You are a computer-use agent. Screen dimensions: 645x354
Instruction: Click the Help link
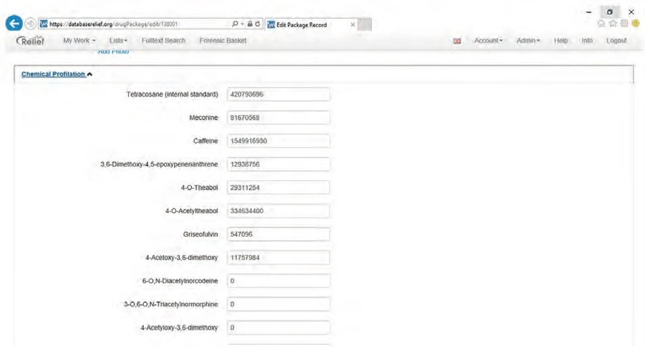(560, 41)
